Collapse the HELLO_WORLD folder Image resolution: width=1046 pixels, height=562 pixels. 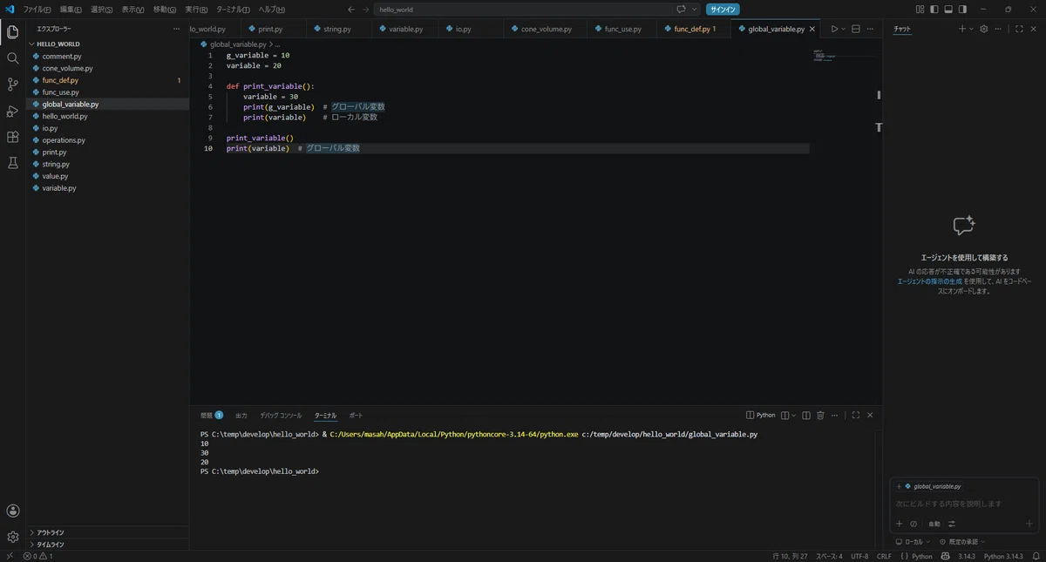coord(107,44)
